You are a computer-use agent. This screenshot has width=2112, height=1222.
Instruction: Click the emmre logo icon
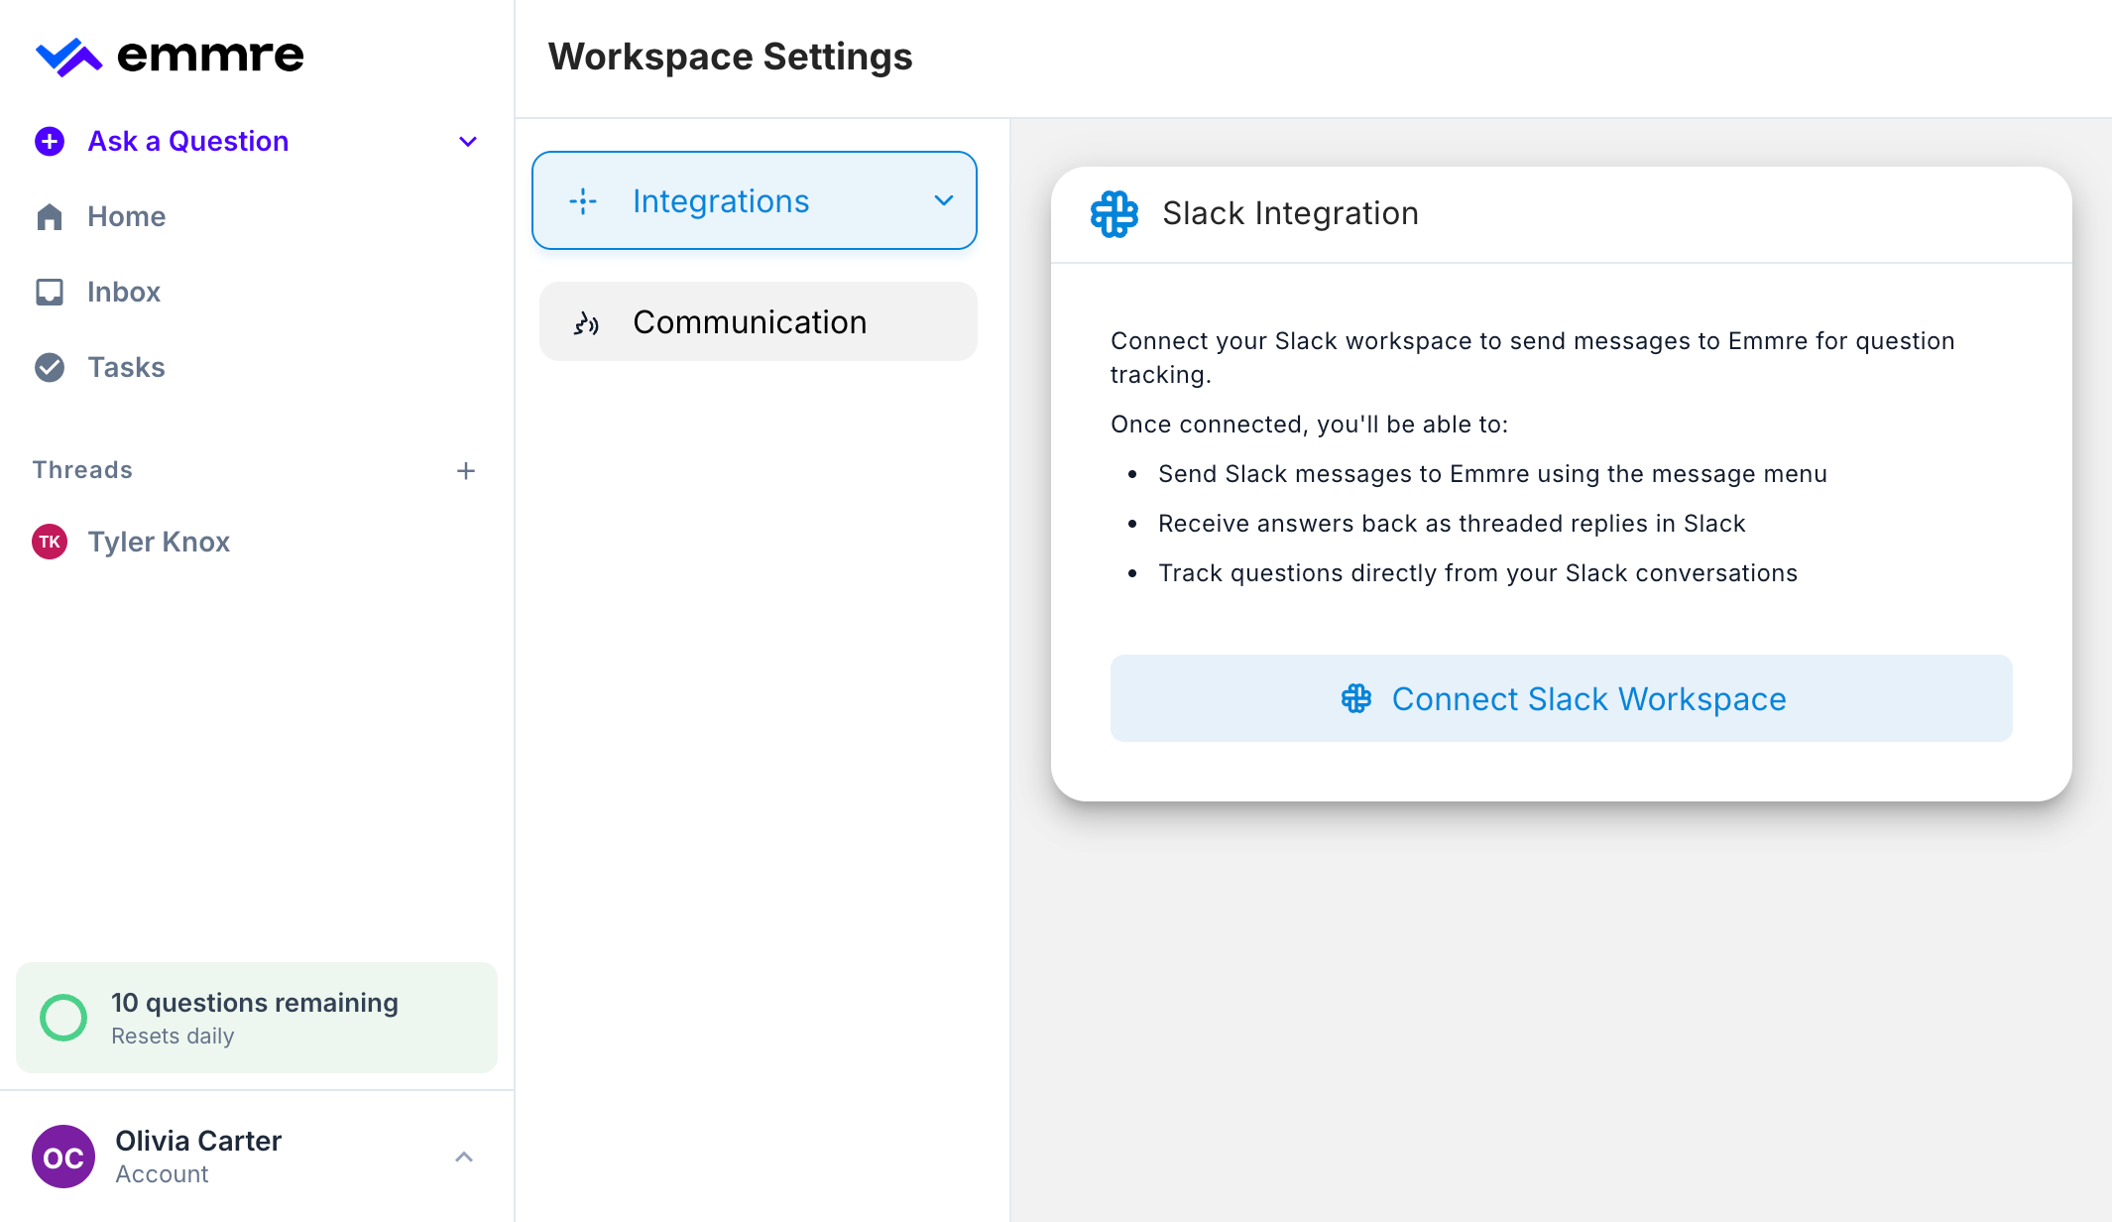pyautogui.click(x=68, y=57)
